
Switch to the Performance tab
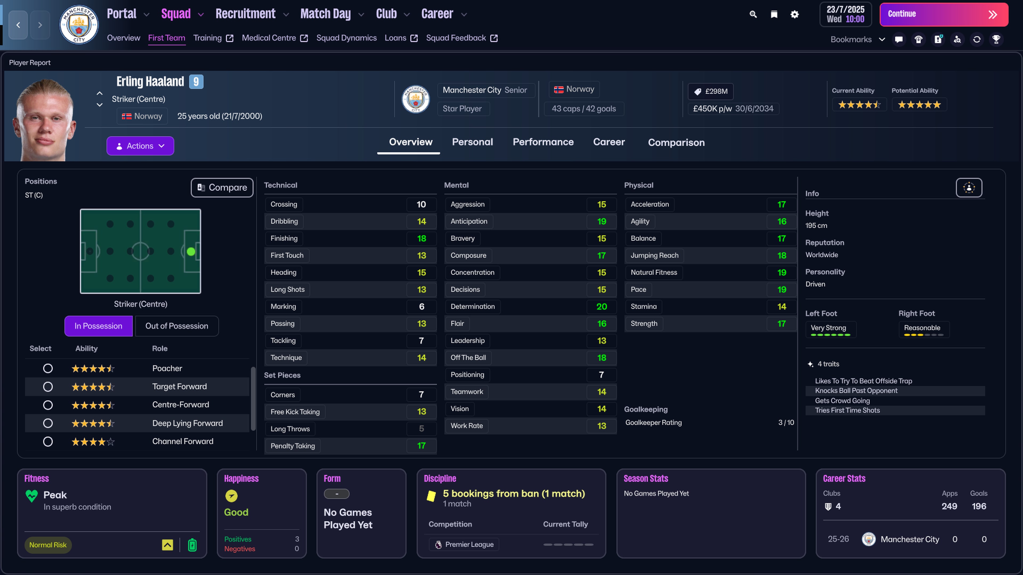[x=543, y=142]
